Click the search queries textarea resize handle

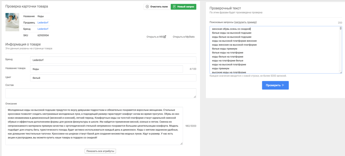(341, 72)
